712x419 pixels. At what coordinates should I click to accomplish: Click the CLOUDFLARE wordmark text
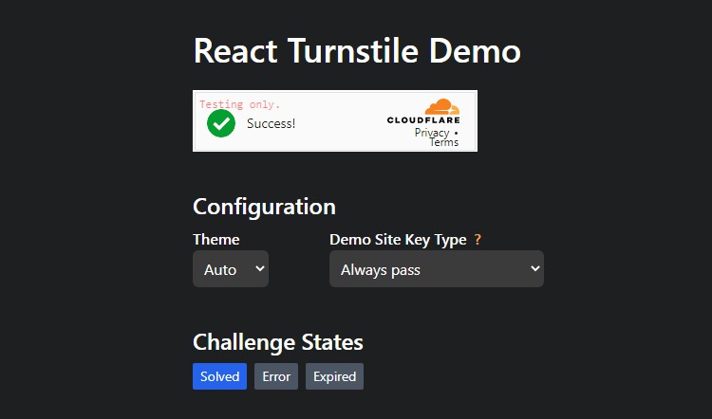423,120
